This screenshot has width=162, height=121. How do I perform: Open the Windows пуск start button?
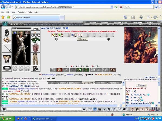pyautogui.click(x=7, y=119)
